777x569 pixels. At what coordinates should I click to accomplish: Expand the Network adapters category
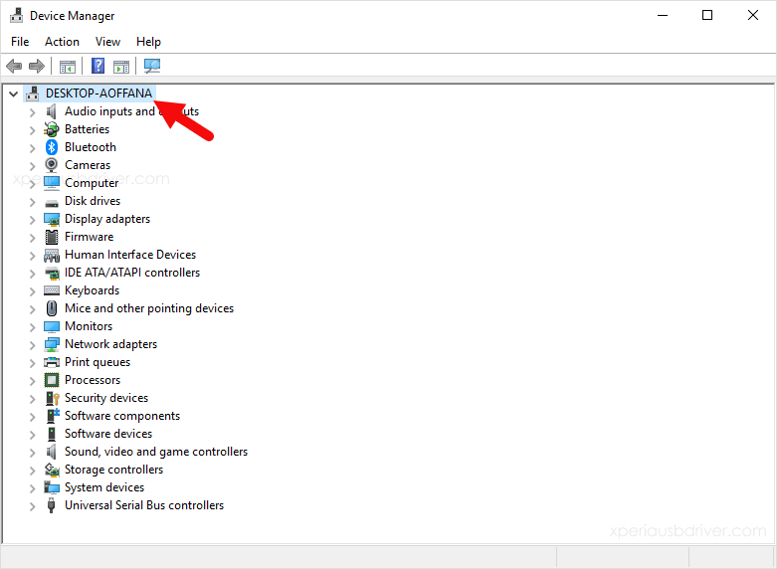(x=32, y=345)
